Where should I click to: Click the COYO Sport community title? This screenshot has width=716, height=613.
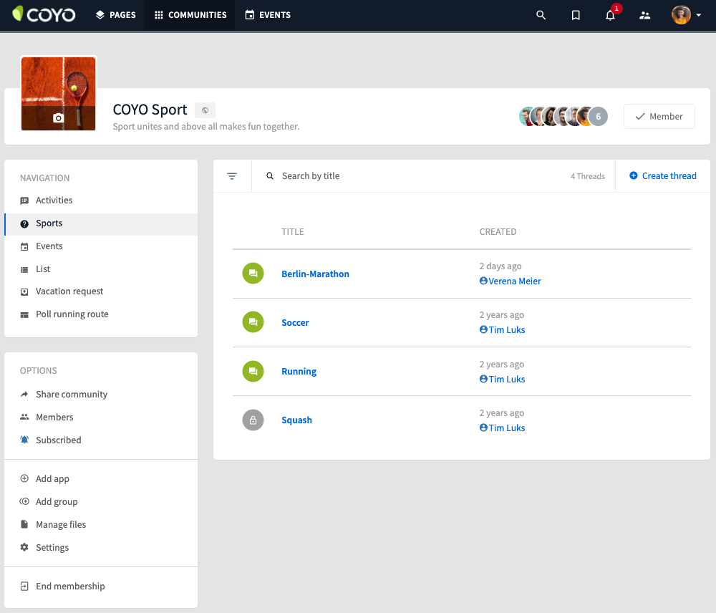(150, 110)
